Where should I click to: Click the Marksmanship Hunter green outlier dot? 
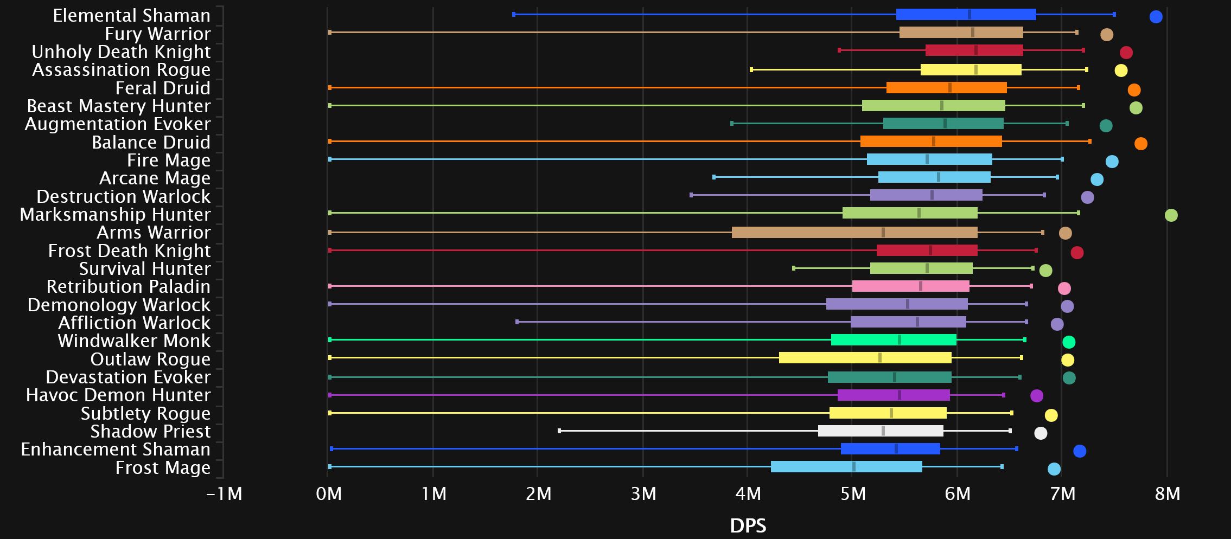pos(1171,215)
